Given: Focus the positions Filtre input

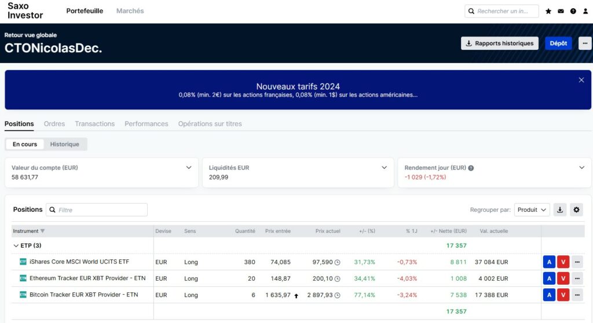Looking at the screenshot, I should [97, 210].
